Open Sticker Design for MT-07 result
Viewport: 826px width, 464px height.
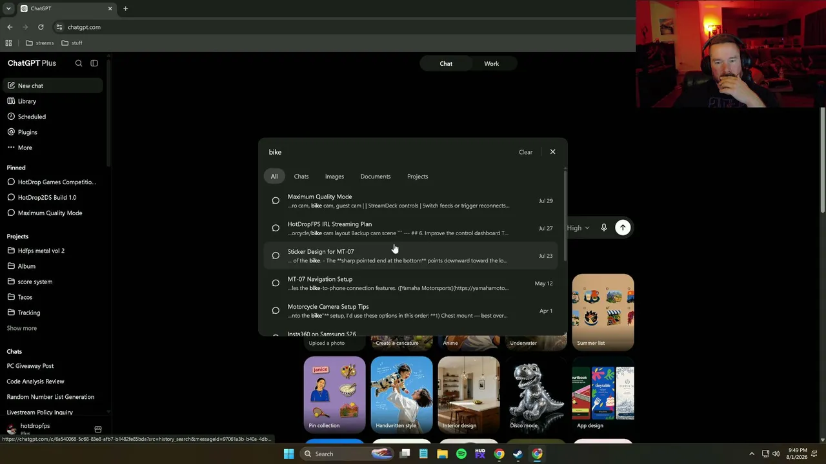pos(412,256)
